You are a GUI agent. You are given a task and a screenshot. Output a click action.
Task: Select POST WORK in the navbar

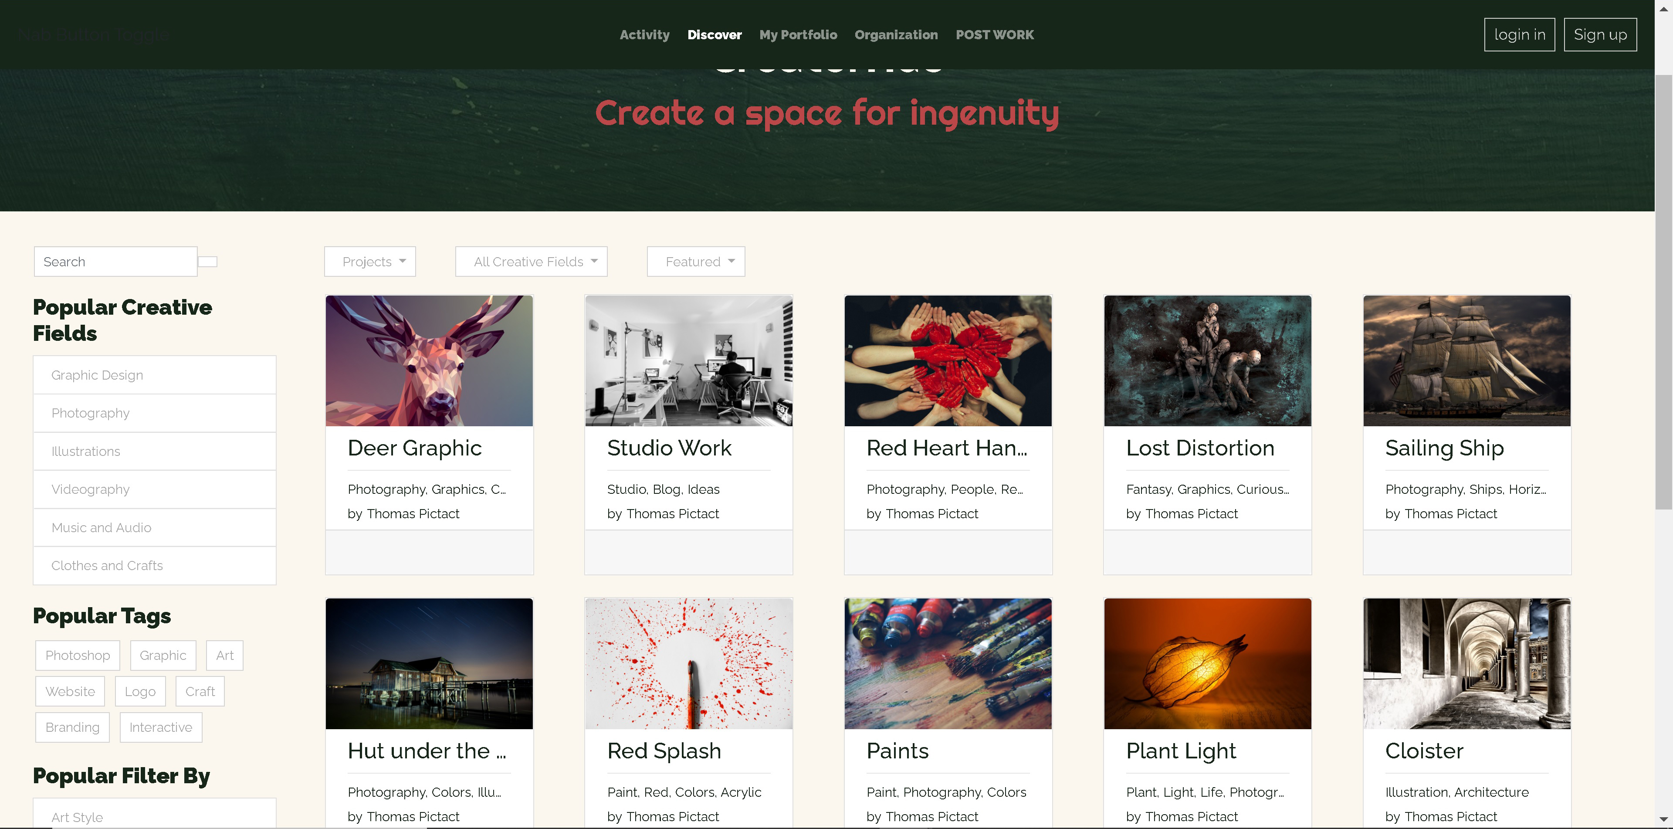point(994,34)
